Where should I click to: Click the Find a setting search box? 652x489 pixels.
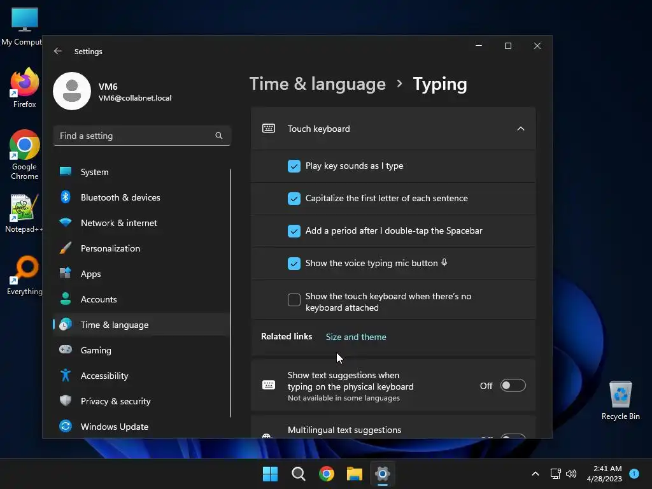[142, 136]
